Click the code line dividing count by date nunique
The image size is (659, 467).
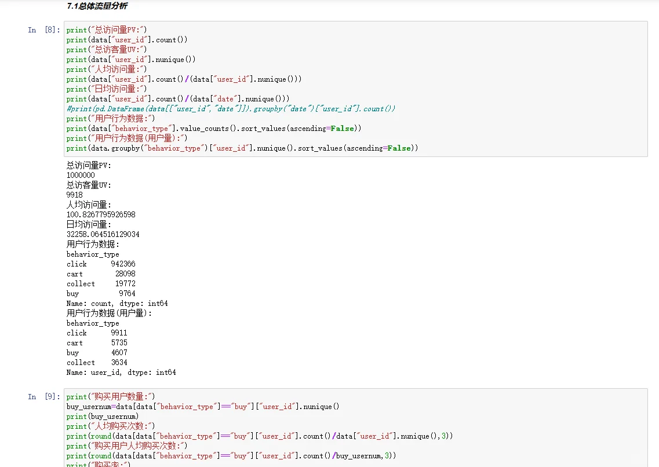(x=178, y=98)
